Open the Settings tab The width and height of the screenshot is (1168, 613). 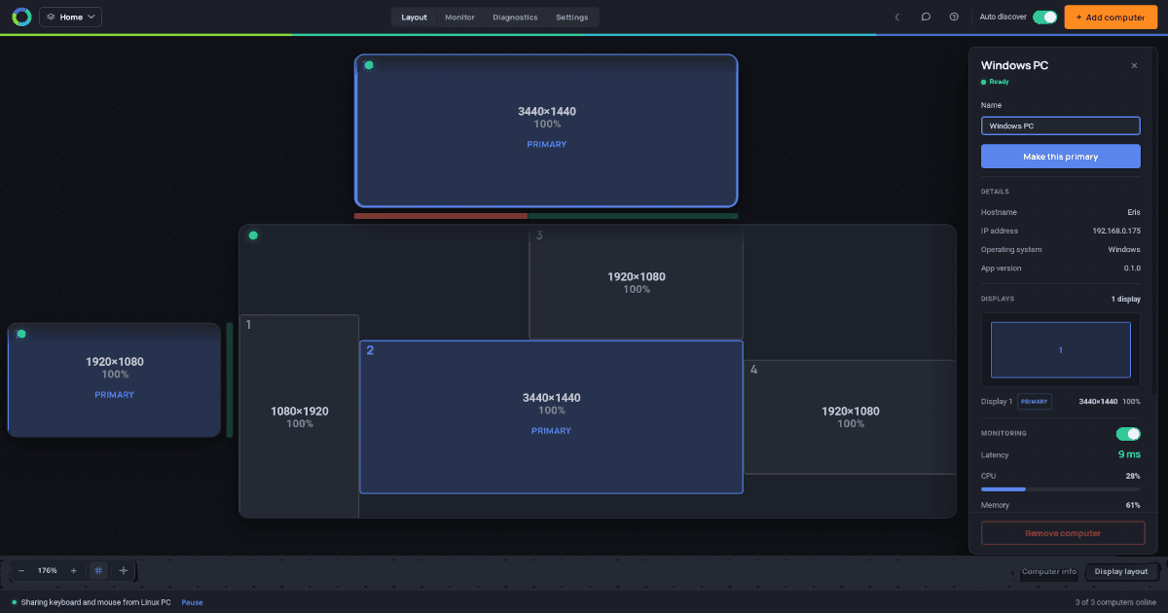coord(571,17)
